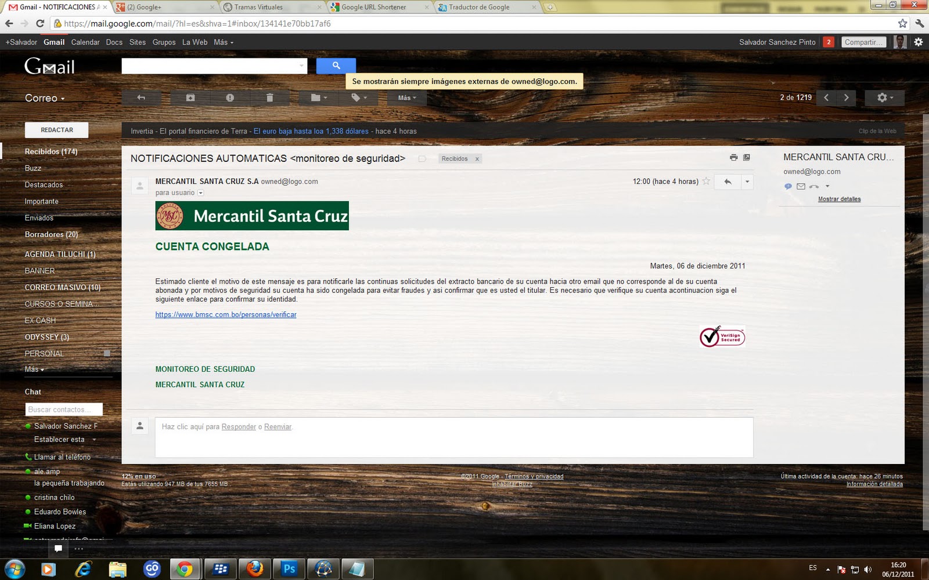Click the notifications count badge showing 2

(829, 42)
